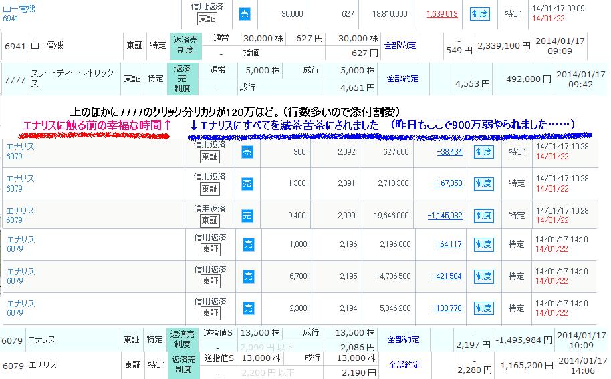Click the -138,770 loss link

point(447,308)
